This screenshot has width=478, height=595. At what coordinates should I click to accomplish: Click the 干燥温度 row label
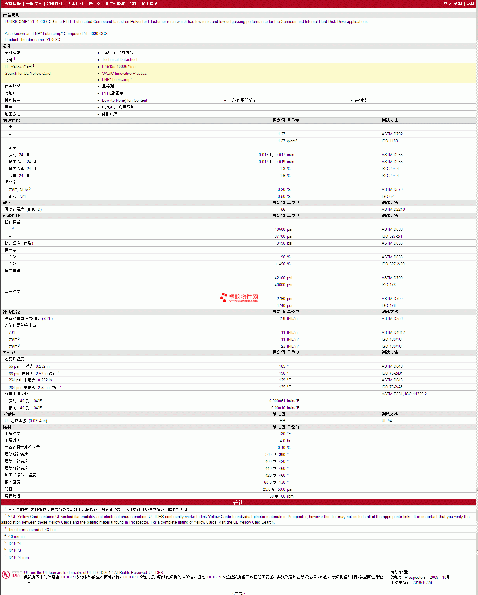[x=12, y=434]
